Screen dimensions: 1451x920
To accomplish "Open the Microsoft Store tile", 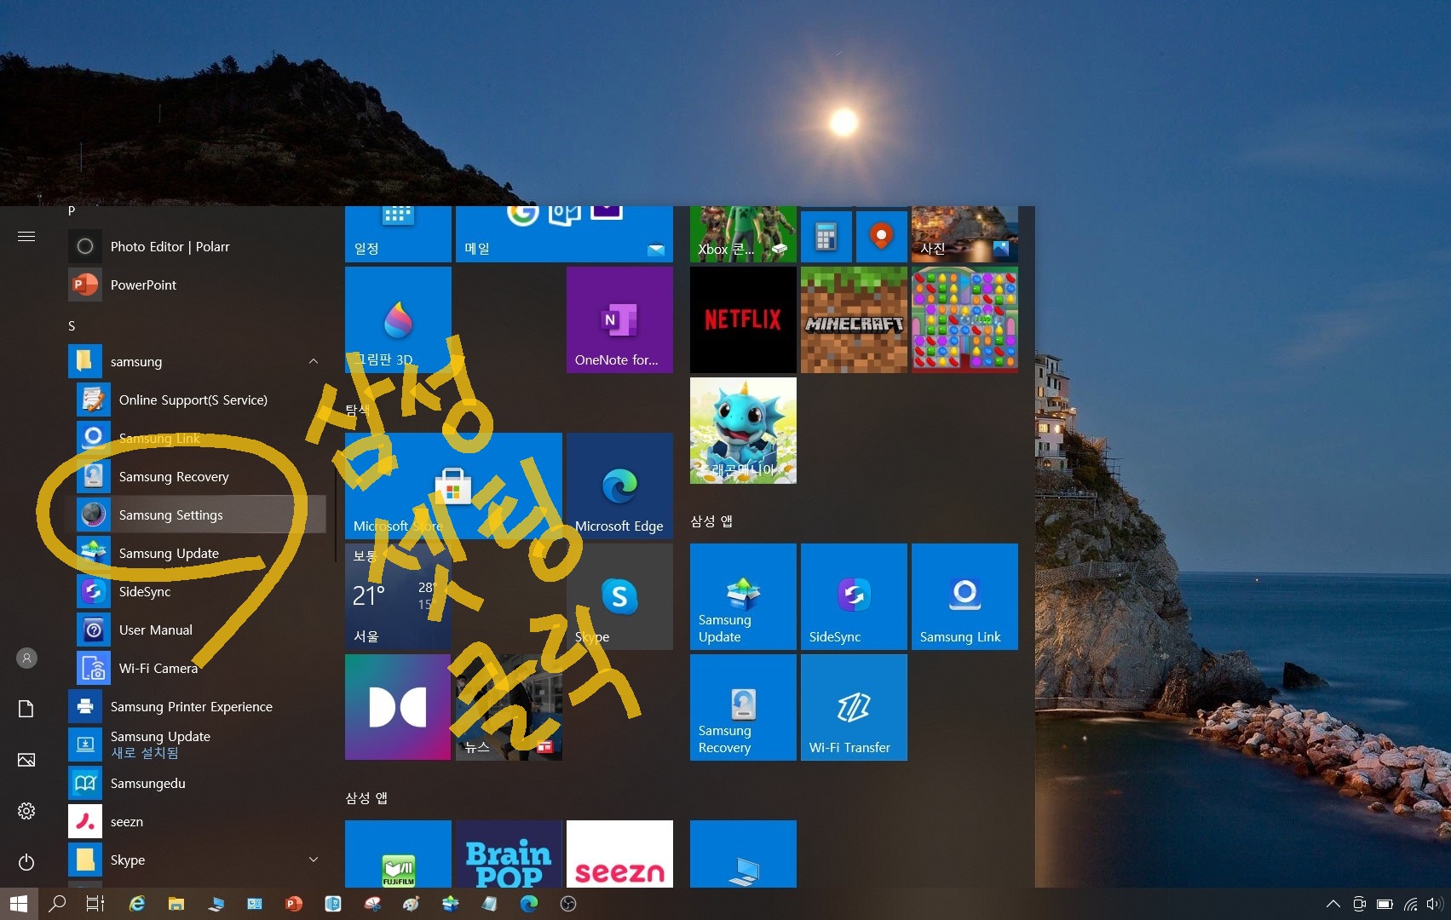I will (x=453, y=486).
